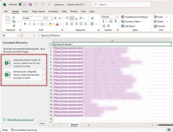
Task: Click the Copy icon
Action: pyautogui.click(x=14, y=21)
